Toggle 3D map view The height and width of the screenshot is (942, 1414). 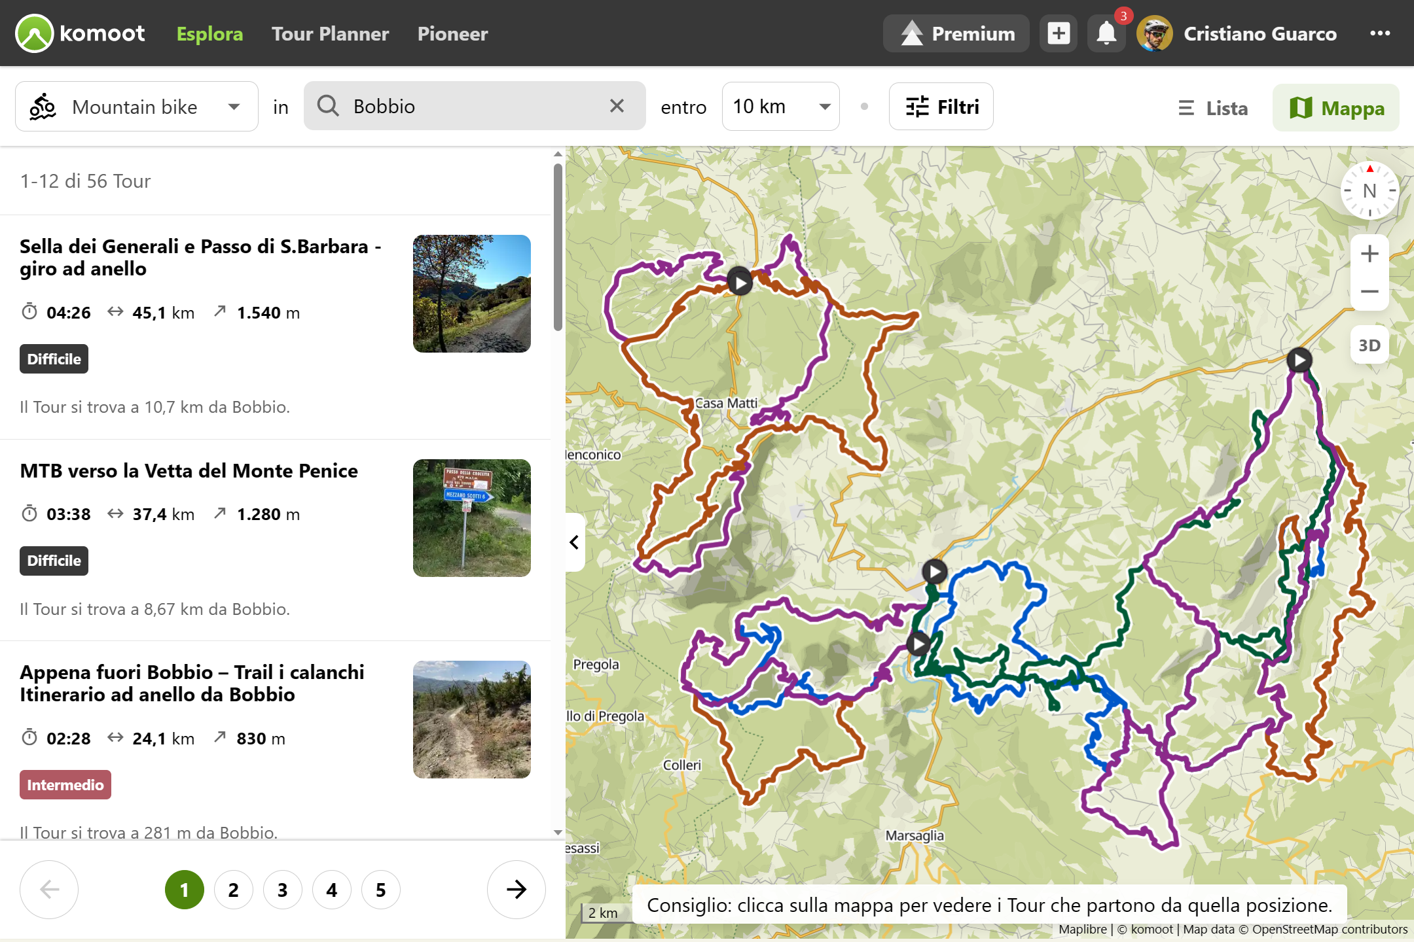point(1369,345)
